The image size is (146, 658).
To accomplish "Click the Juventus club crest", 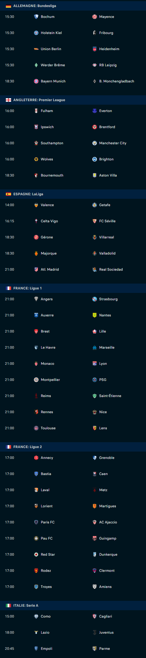I will click(x=95, y=632).
